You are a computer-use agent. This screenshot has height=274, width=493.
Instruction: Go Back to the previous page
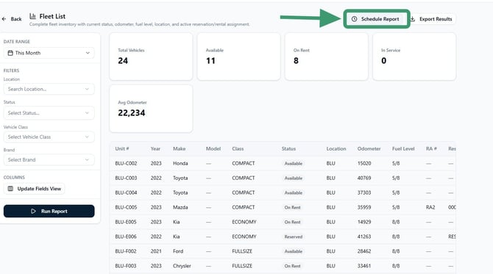tap(12, 19)
